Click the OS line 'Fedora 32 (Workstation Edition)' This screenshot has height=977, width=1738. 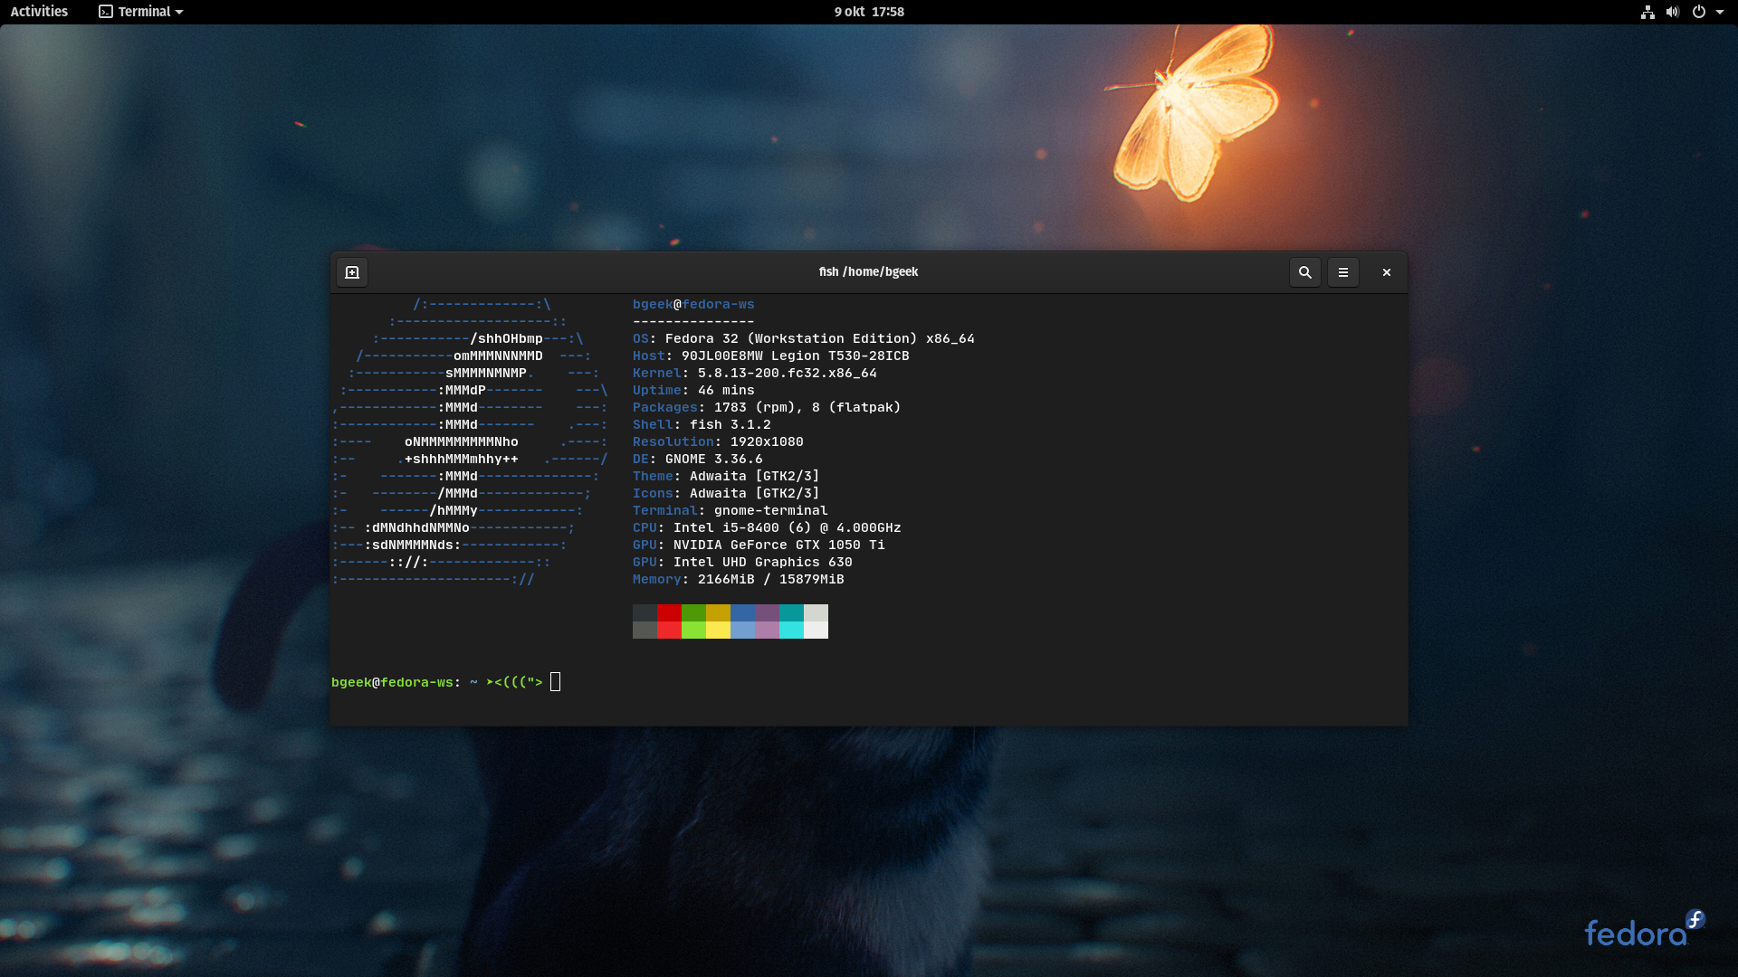[791, 338]
